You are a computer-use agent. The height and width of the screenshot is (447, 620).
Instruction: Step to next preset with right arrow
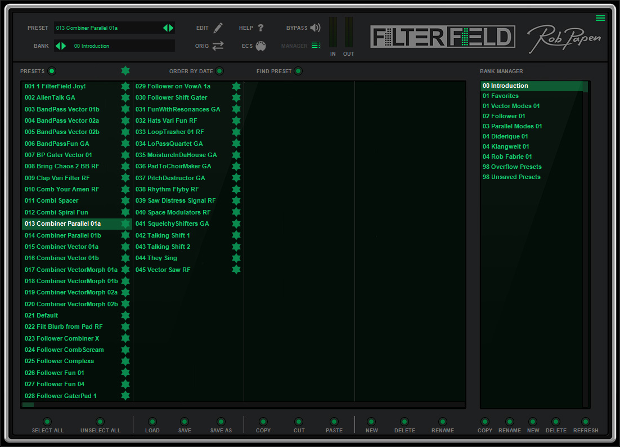click(x=171, y=28)
